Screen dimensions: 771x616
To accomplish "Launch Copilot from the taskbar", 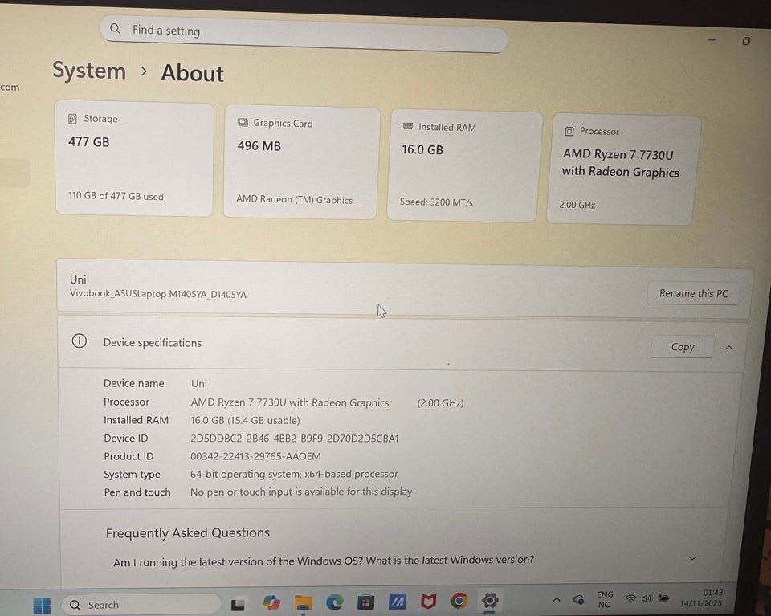I will [271, 602].
